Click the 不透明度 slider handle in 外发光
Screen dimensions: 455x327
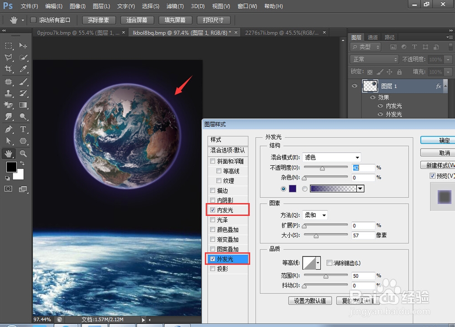pyautogui.click(x=323, y=169)
